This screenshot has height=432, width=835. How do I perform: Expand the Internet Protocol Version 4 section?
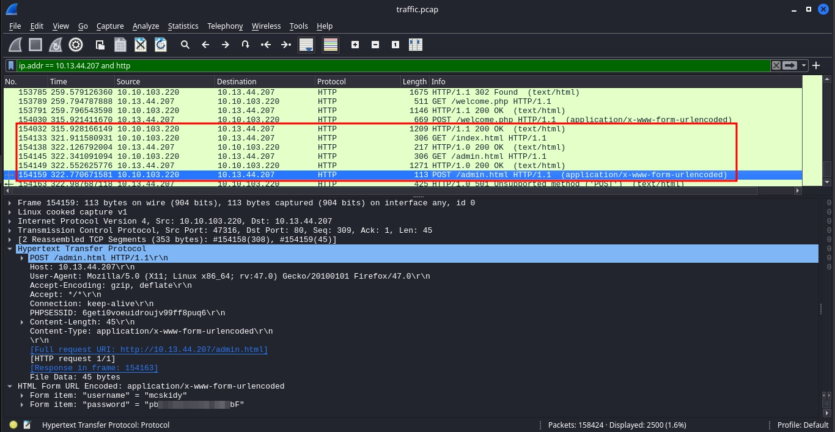coord(11,221)
